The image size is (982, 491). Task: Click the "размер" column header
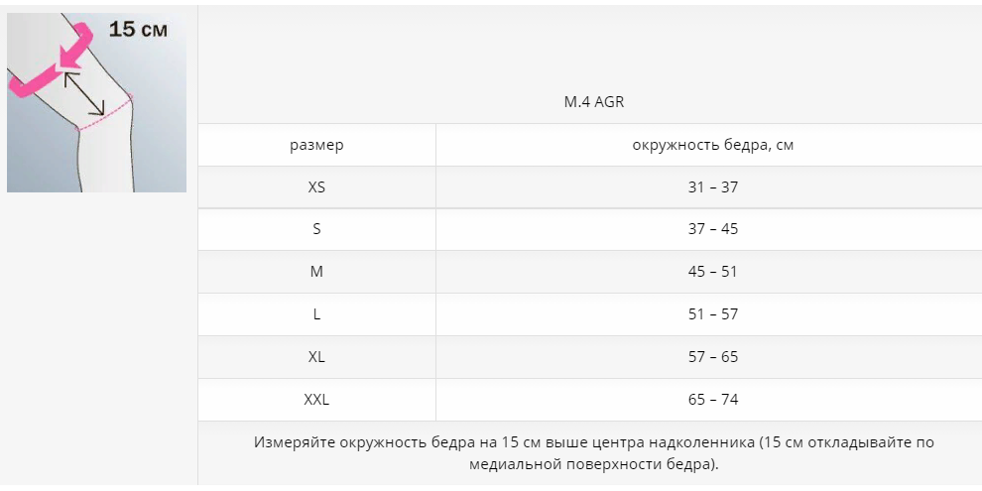tap(316, 145)
